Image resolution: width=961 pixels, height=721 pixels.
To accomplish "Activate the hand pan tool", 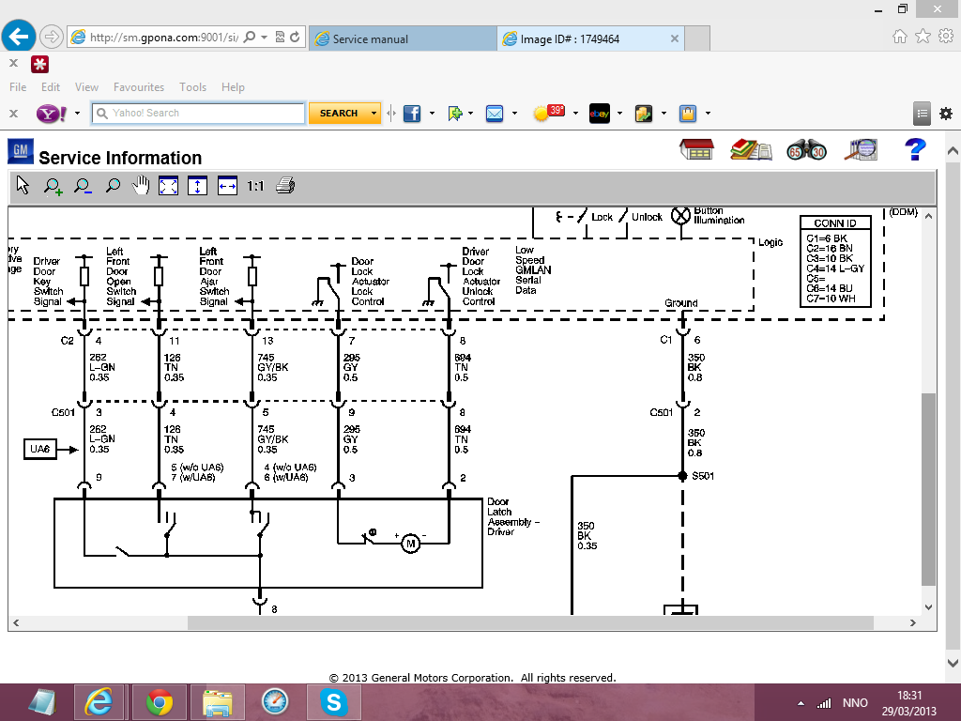I will [x=141, y=186].
